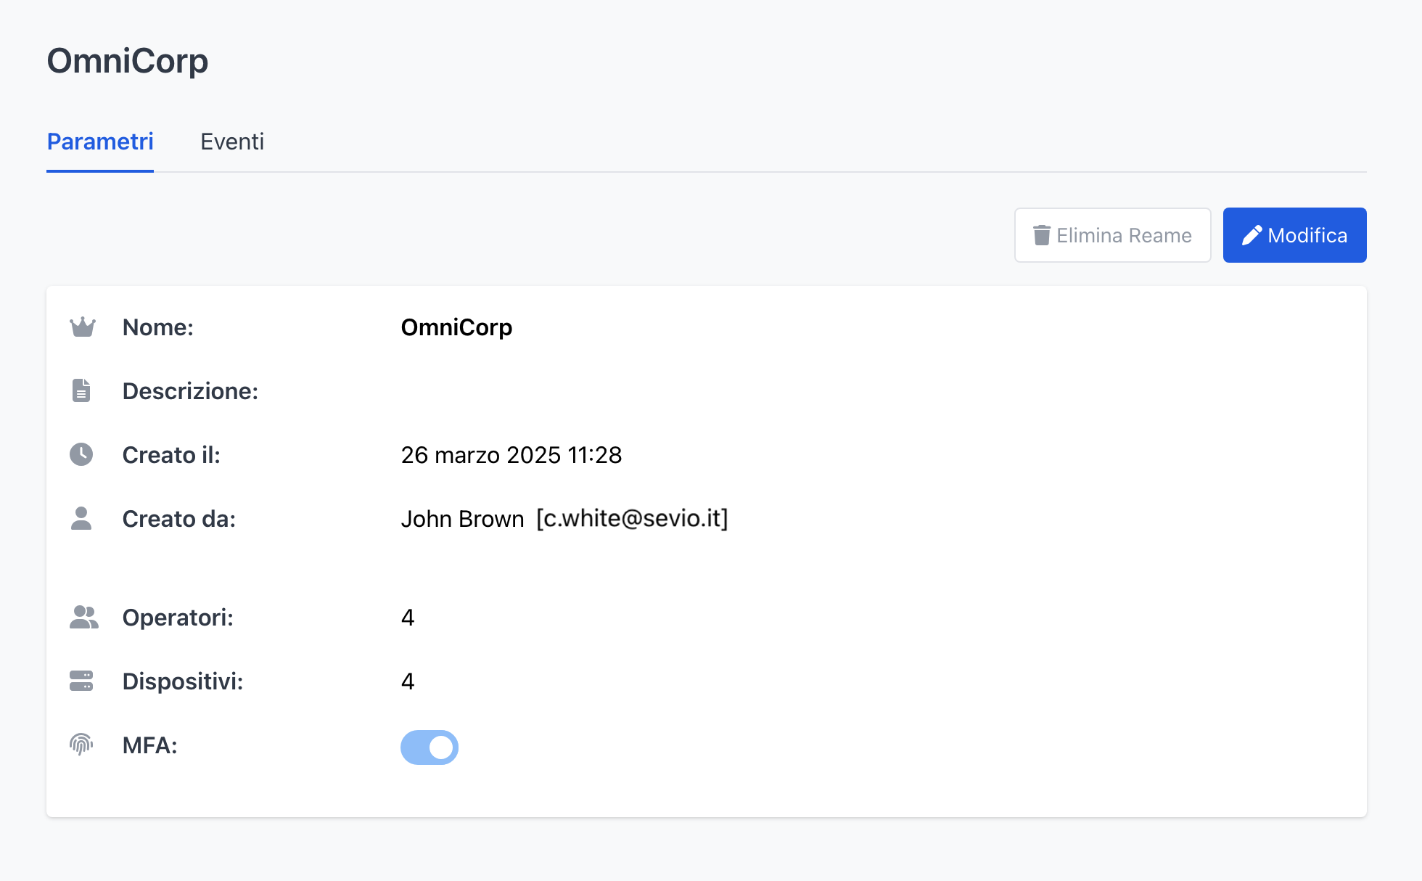Toggle the MFA switch
The height and width of the screenshot is (881, 1422).
click(430, 747)
